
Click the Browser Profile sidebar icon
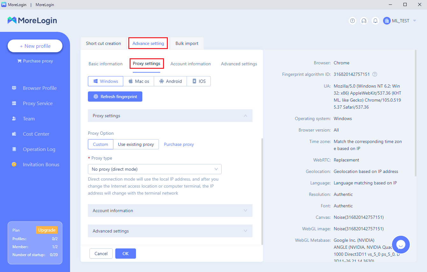click(14, 88)
